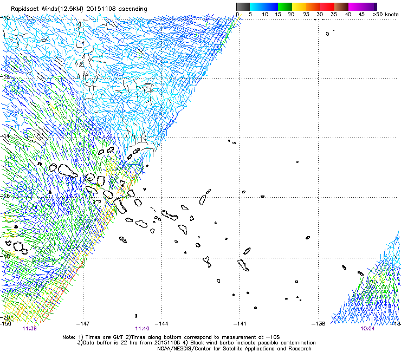The width and height of the screenshot is (401, 352).
Task: Click the -14 latitude label
Action: (x=5, y=136)
